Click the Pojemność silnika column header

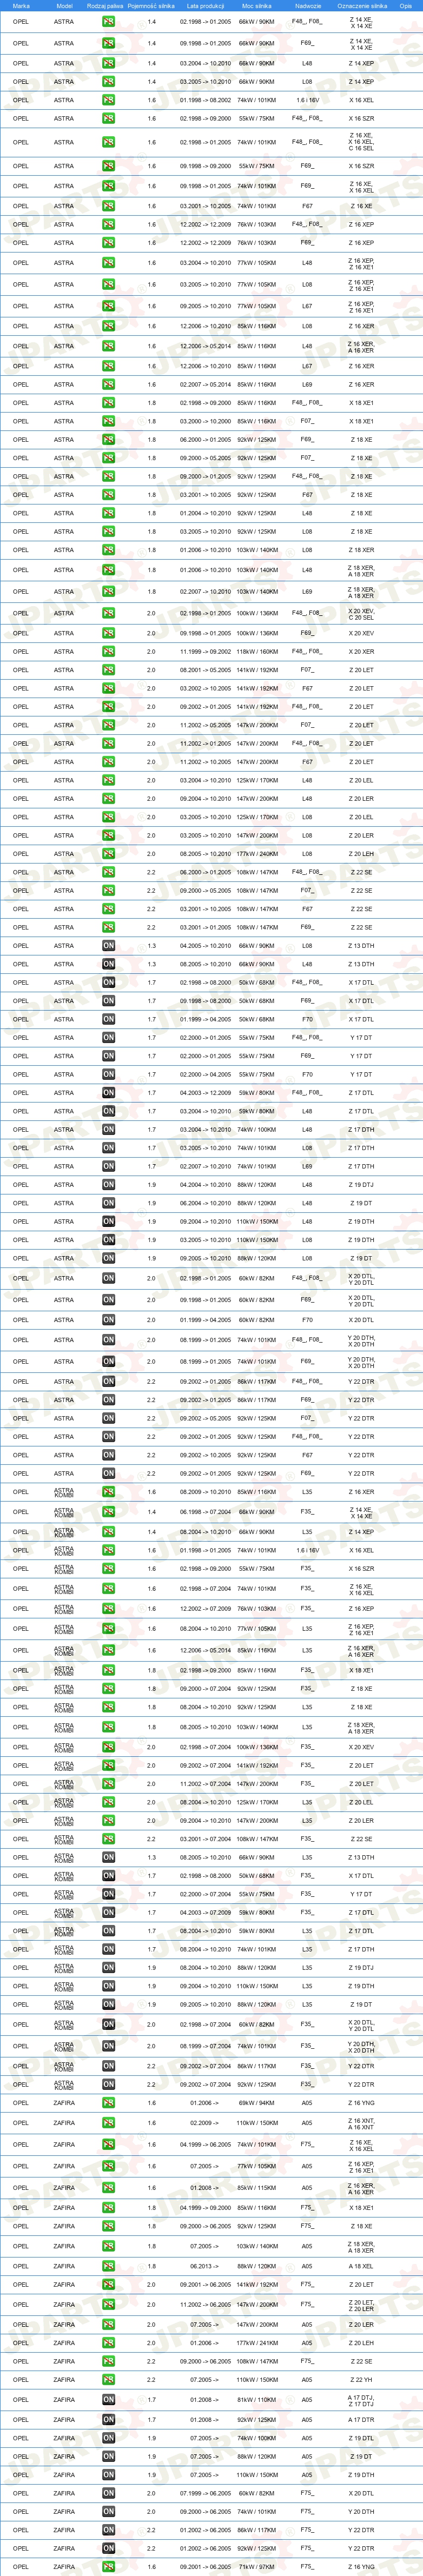click(151, 6)
